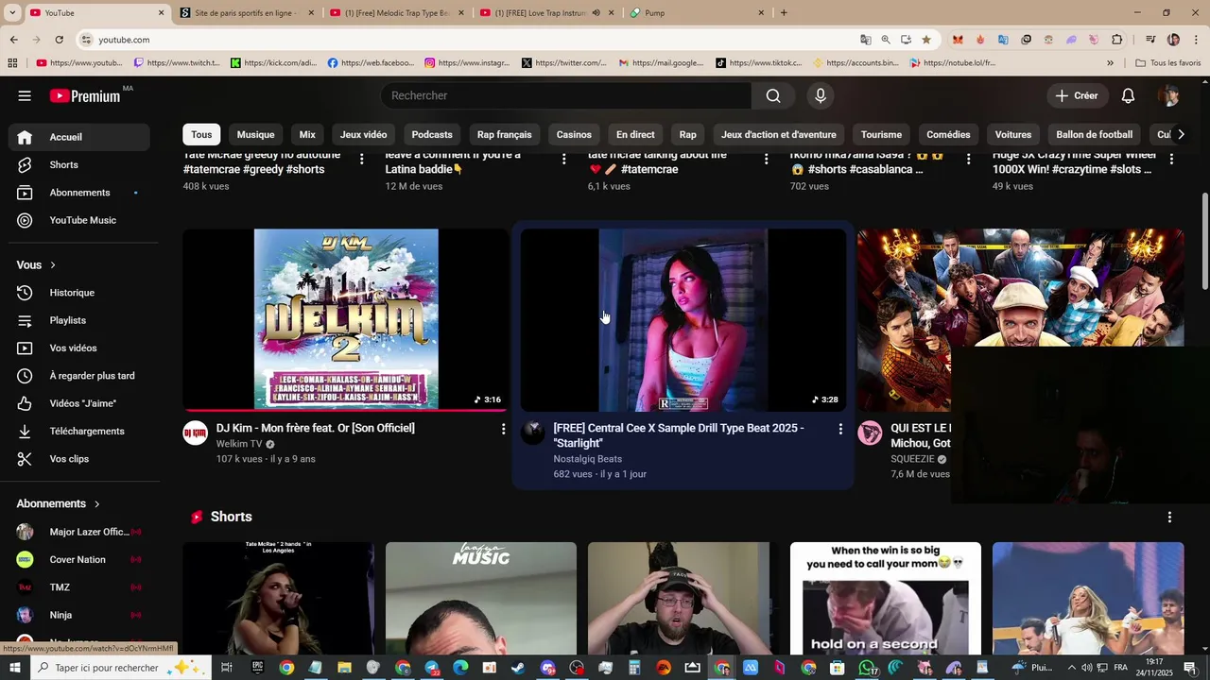The width and height of the screenshot is (1210, 680).
Task: Select the Rap français filter chip
Action: coord(504,134)
